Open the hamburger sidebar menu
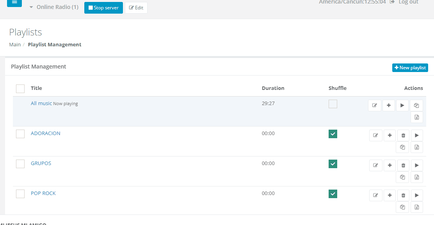The width and height of the screenshot is (434, 225). tap(14, 3)
